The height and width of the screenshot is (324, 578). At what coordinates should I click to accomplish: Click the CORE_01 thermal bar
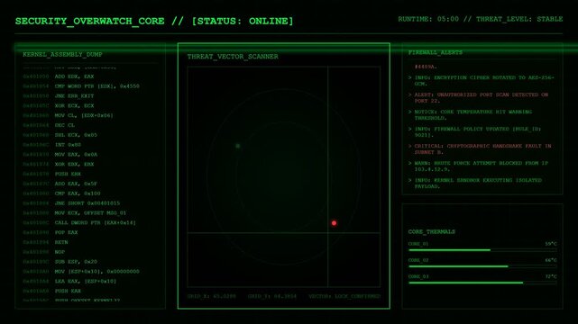(x=482, y=250)
